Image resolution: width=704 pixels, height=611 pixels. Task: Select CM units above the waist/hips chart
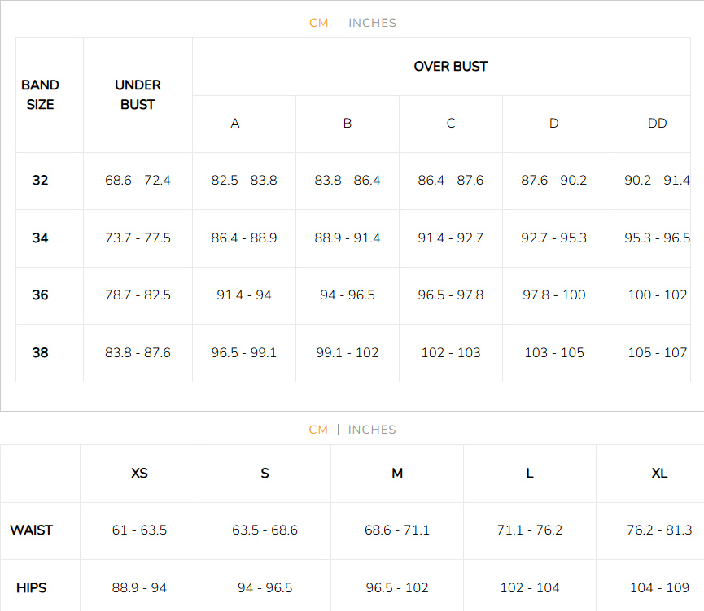[318, 430]
